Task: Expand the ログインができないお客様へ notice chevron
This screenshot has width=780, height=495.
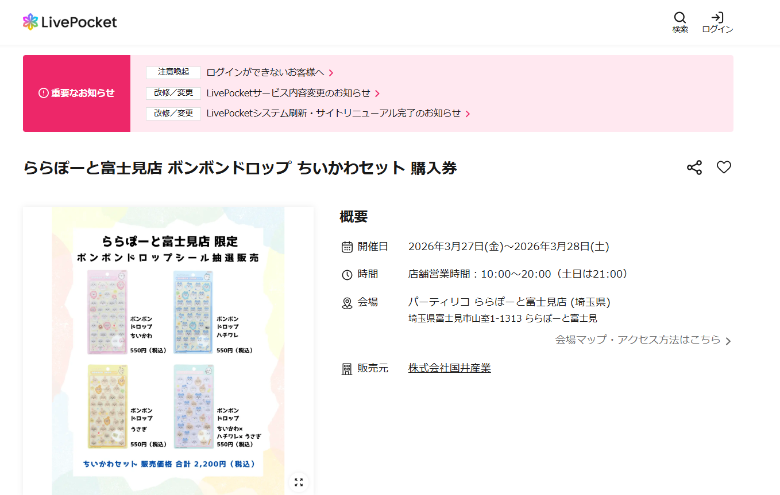Action: (x=332, y=73)
